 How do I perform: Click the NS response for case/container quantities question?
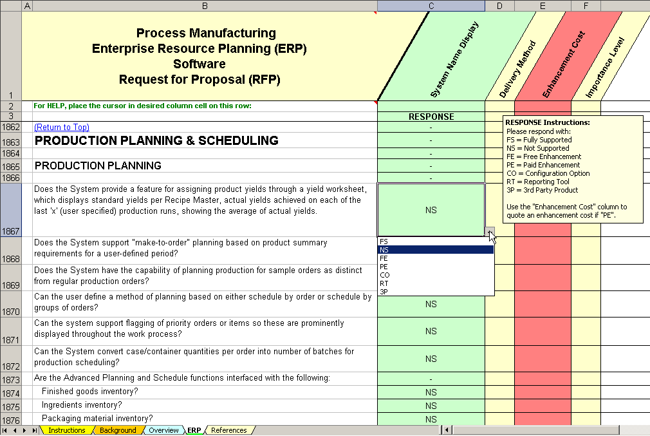point(431,359)
